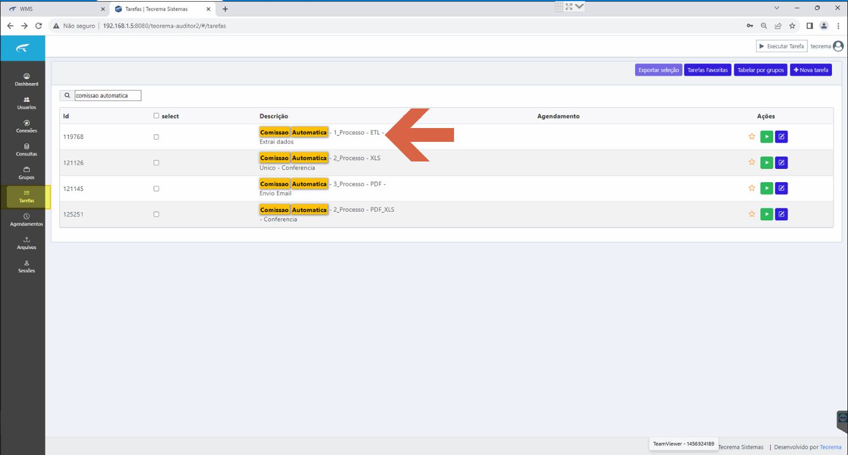Edit task 125251 with blue edit button
Screen dimensions: 848x455
click(782, 214)
